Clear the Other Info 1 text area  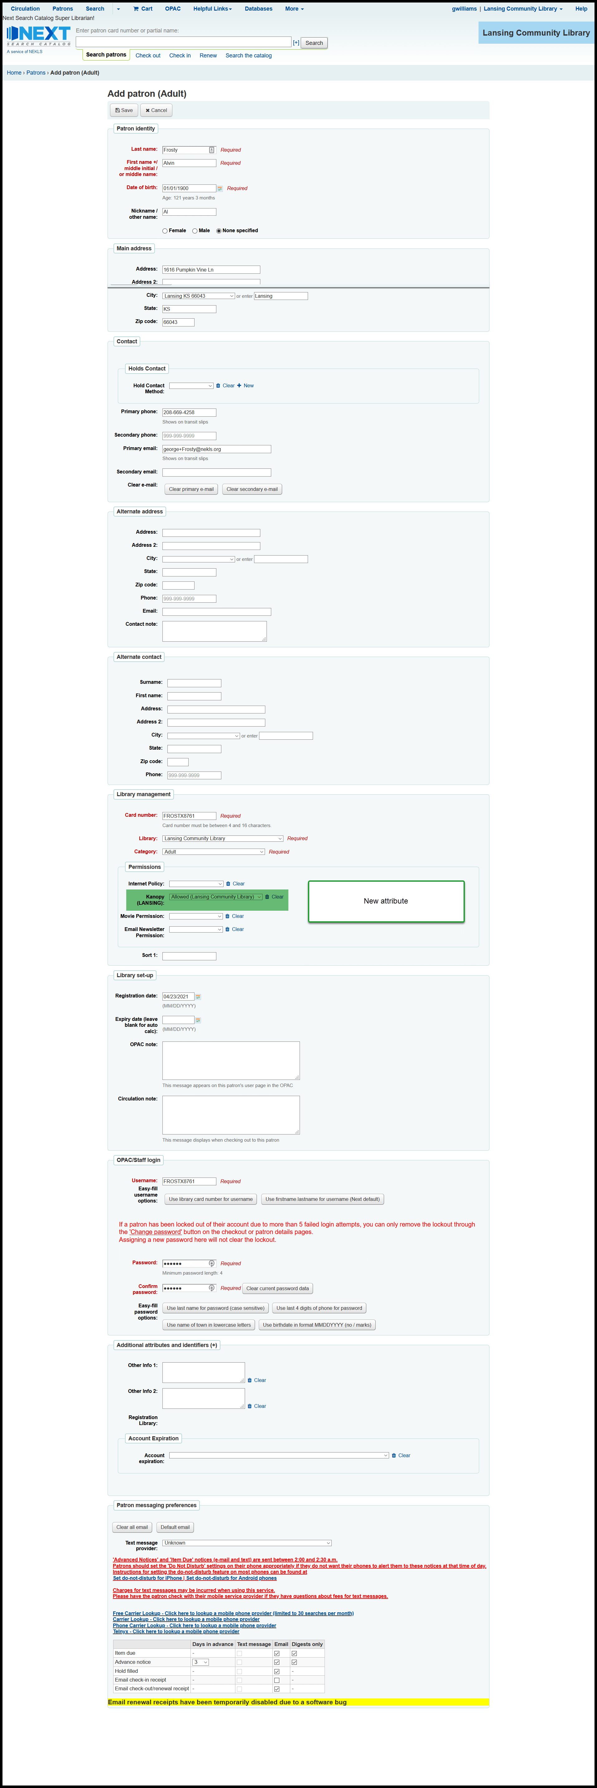[x=257, y=1380]
